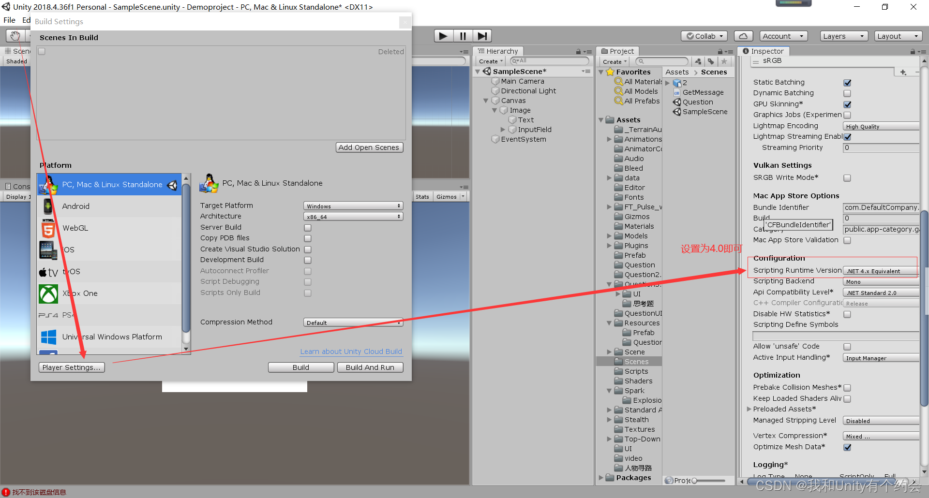
Task: Select the Hand tool in toolbar
Action: [15, 36]
